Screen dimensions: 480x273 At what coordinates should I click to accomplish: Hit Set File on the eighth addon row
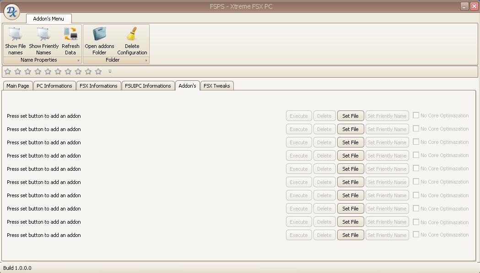pyautogui.click(x=351, y=209)
